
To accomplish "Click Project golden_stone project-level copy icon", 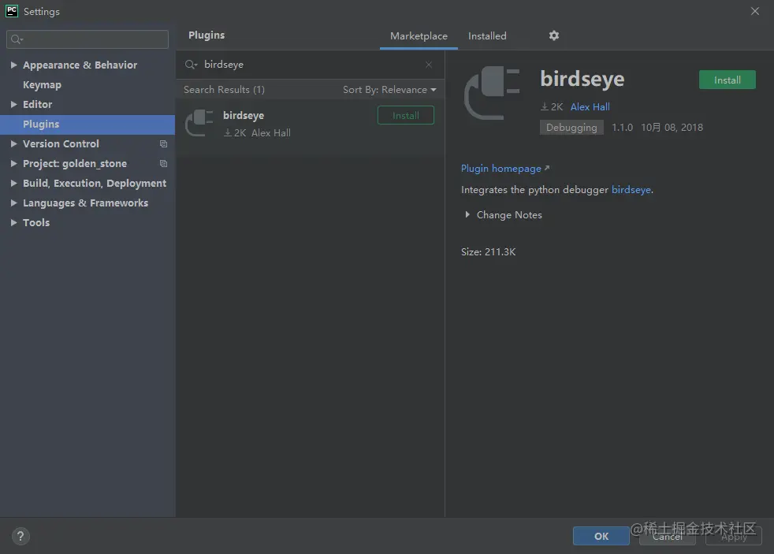I will coord(163,164).
